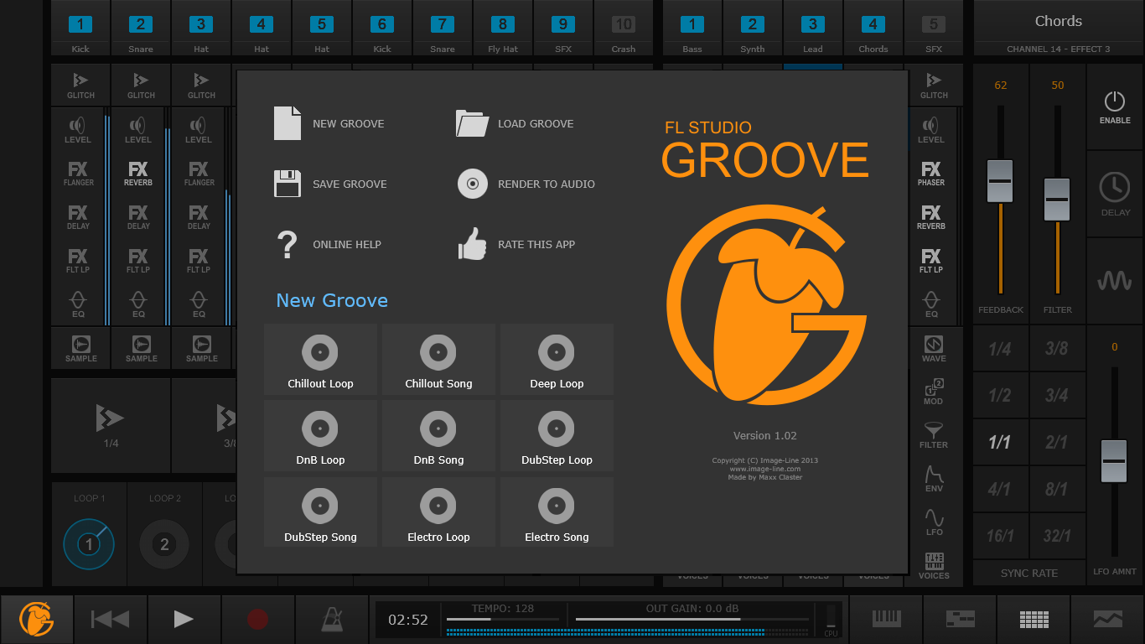The image size is (1145, 644).
Task: Open Online Help question mark icon
Action: point(287,244)
